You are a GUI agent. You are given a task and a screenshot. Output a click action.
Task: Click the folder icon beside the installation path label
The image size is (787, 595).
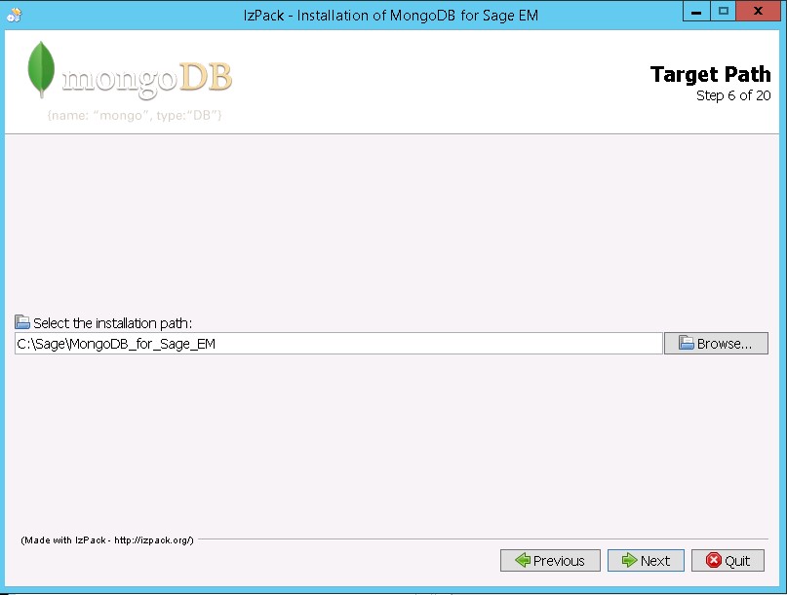[22, 322]
